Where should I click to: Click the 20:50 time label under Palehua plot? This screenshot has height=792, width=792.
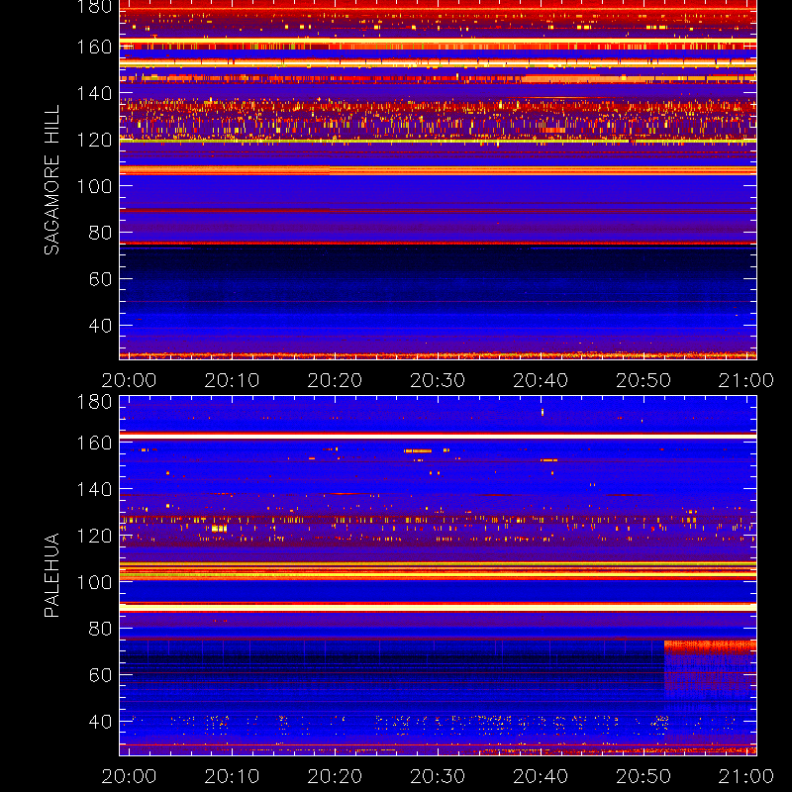(x=643, y=776)
